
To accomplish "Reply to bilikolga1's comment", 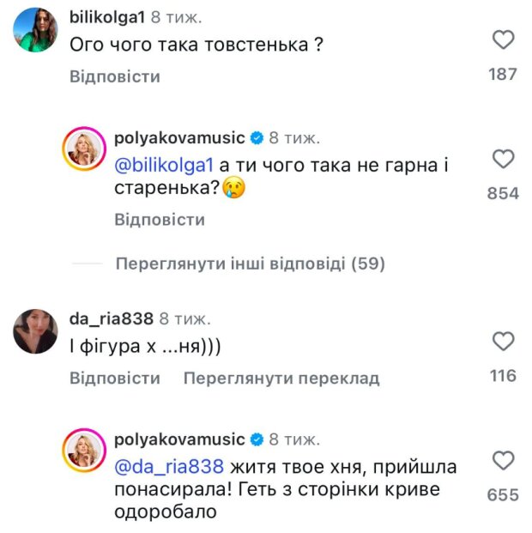I will click(115, 76).
